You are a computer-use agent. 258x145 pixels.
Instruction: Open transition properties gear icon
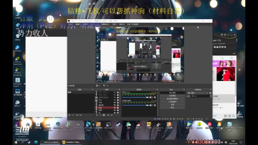click(x=210, y=93)
